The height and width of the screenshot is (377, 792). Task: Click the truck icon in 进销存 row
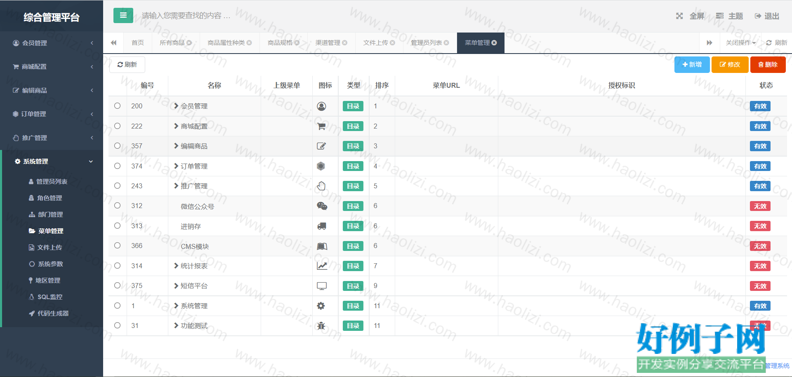click(x=321, y=226)
